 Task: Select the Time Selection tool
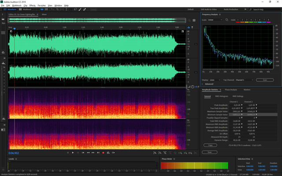click(67, 9)
